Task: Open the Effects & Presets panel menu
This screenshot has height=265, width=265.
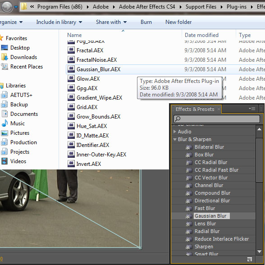Action: [x=252, y=108]
